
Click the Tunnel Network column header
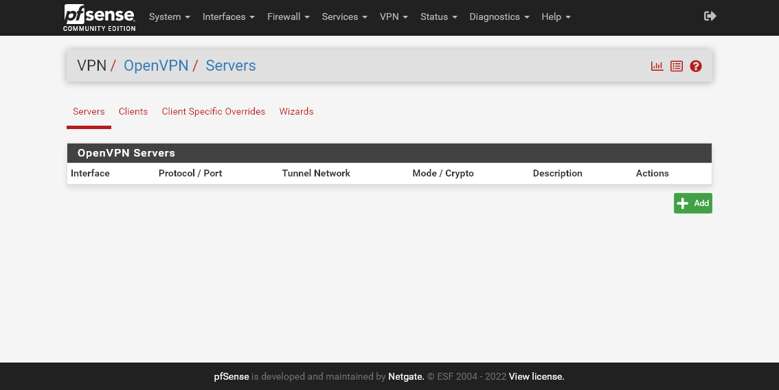point(316,174)
